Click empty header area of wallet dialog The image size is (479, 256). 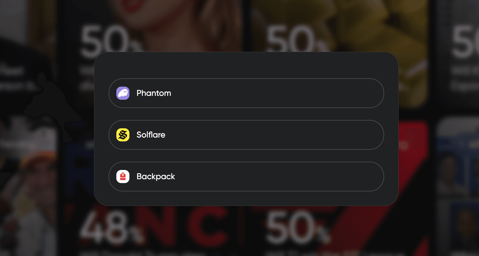coord(246,65)
